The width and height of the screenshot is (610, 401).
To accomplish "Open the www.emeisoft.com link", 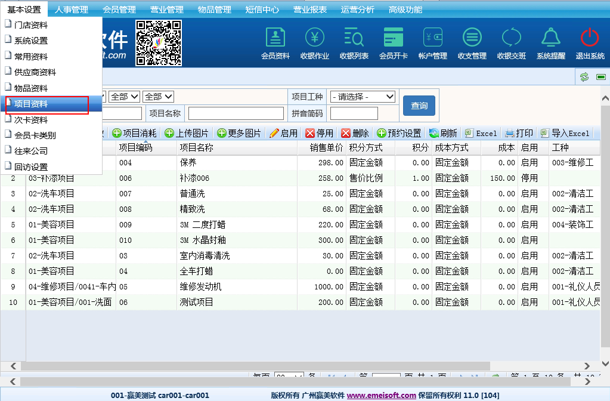I will click(x=381, y=395).
